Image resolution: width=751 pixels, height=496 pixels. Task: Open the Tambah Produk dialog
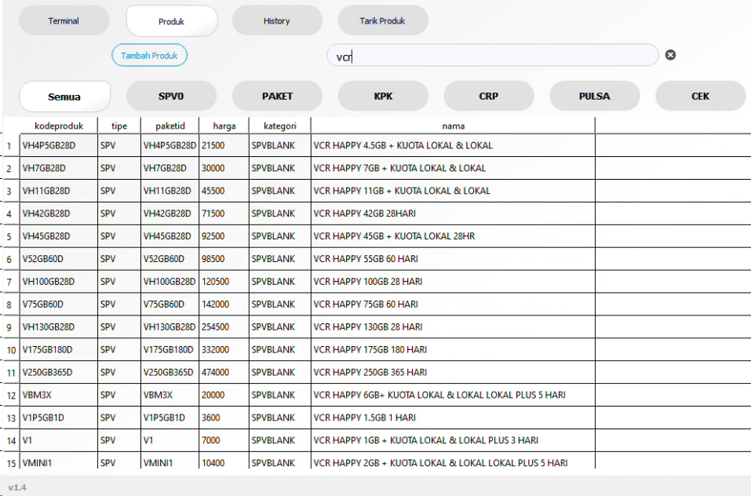coord(149,55)
